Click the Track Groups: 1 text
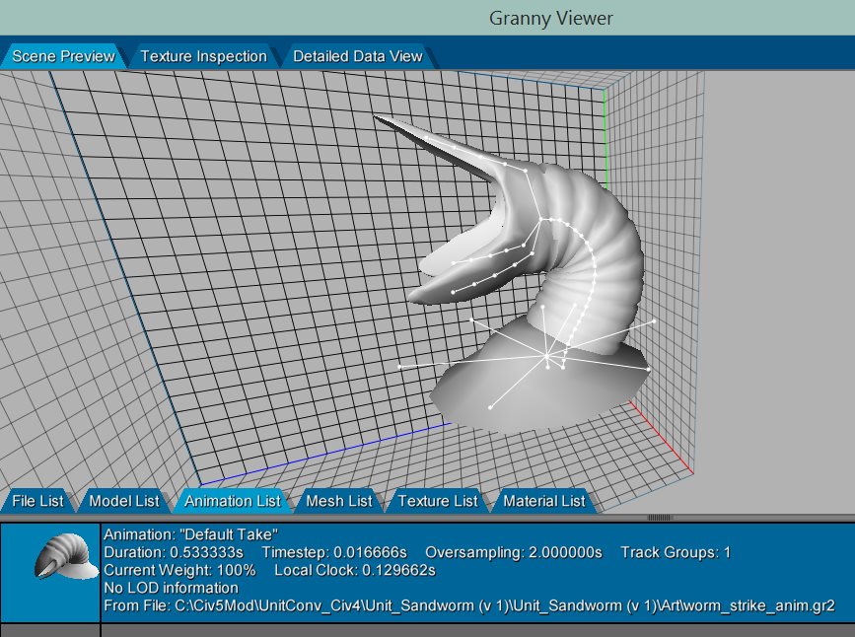Viewport: 855px width, 637px height. (676, 552)
